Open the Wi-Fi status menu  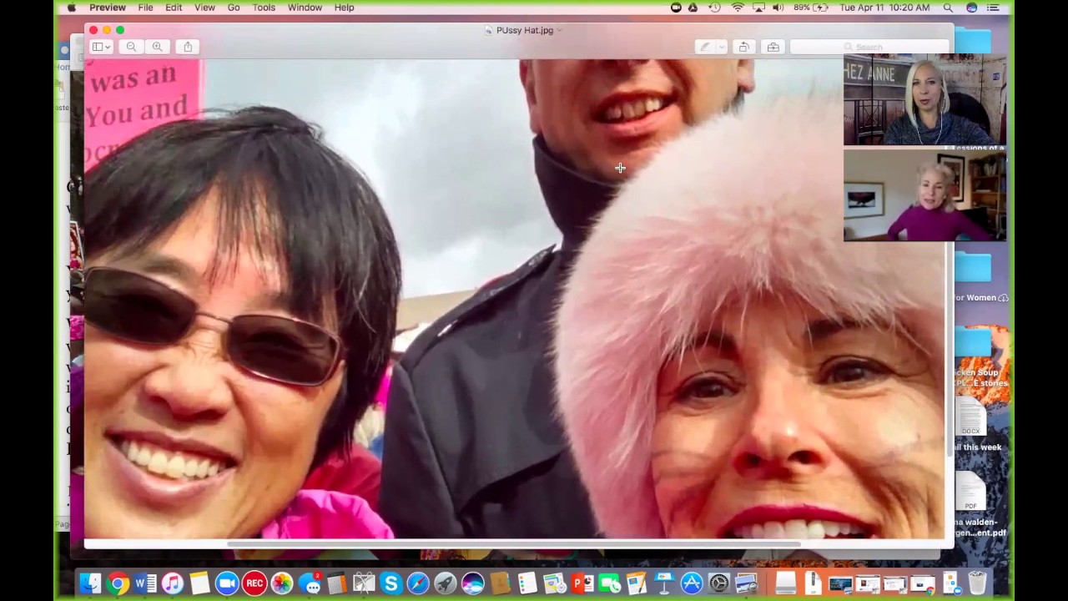point(738,8)
